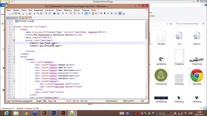Toggle the highlighted indent guide button

tap(86, 14)
